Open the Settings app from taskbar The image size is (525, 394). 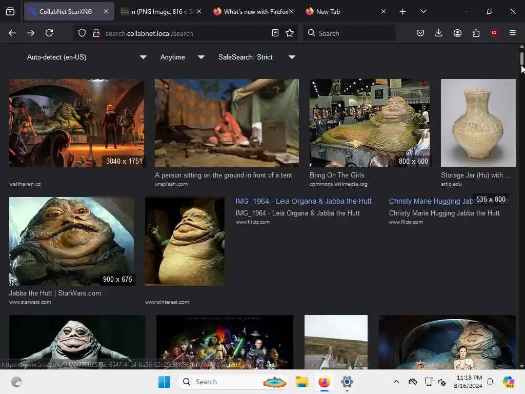[347, 382]
